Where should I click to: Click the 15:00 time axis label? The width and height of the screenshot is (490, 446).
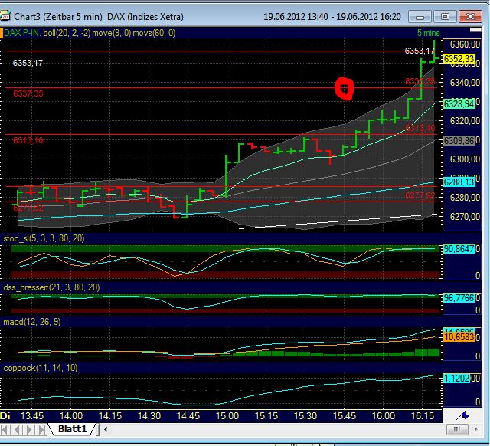[x=227, y=416]
